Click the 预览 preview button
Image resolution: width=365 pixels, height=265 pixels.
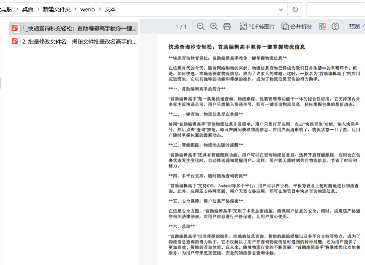coord(355,27)
